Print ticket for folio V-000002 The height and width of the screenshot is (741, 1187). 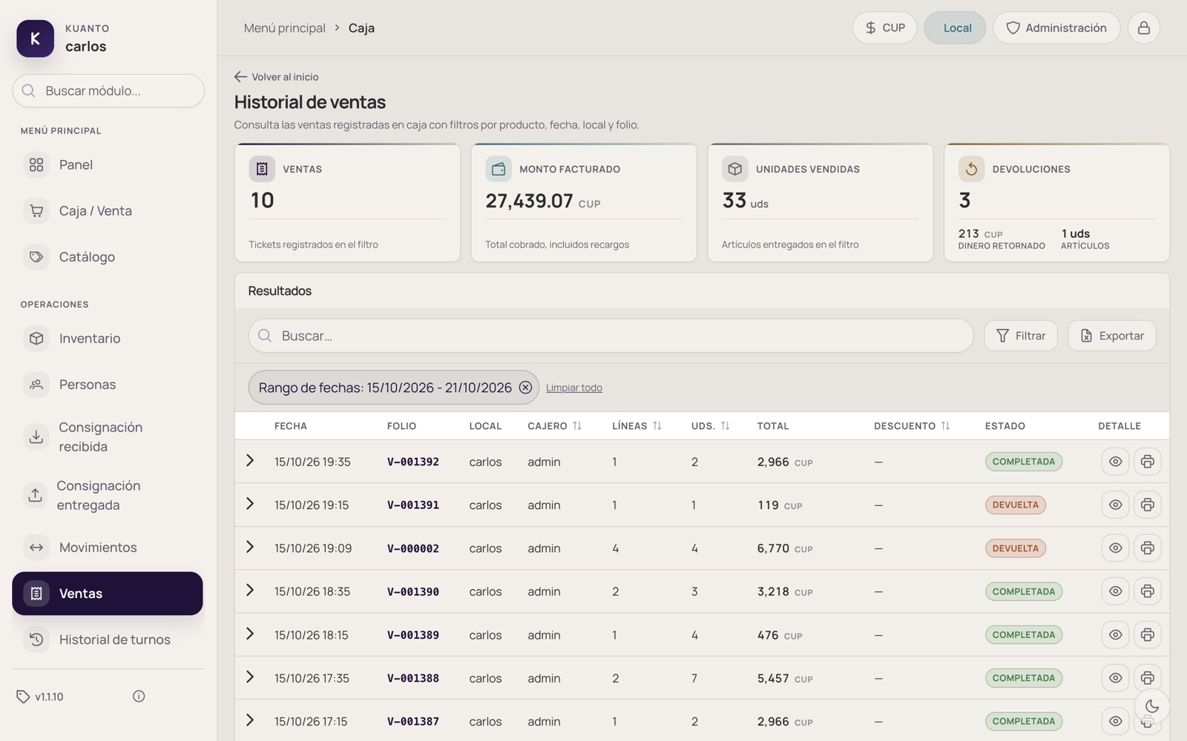[1147, 548]
